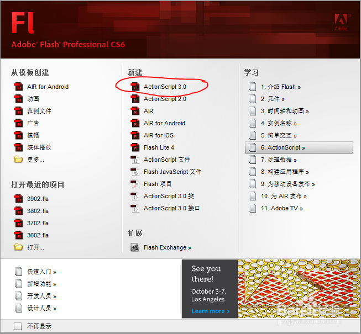Screen dimensions: 361x334
Task: Click the AIR for iOS icon
Action: (135, 135)
